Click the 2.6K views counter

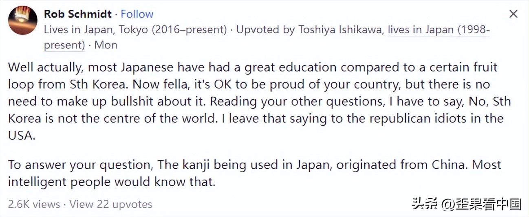tap(34, 204)
